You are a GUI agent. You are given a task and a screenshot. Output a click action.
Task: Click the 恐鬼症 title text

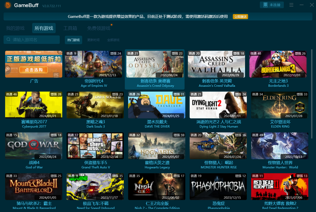pos(219,203)
